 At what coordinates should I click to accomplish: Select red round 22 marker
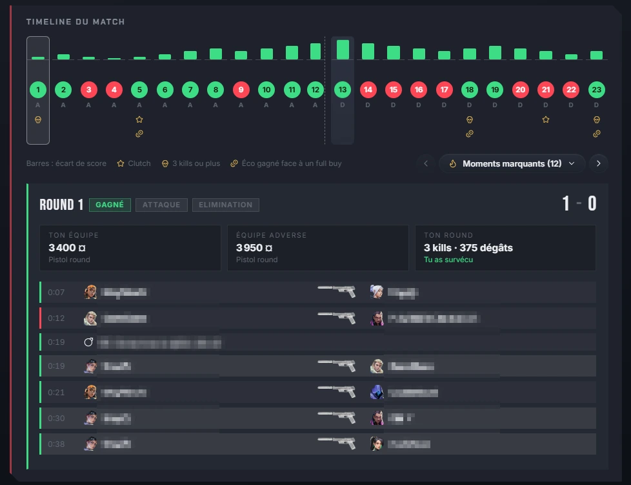(x=570, y=89)
